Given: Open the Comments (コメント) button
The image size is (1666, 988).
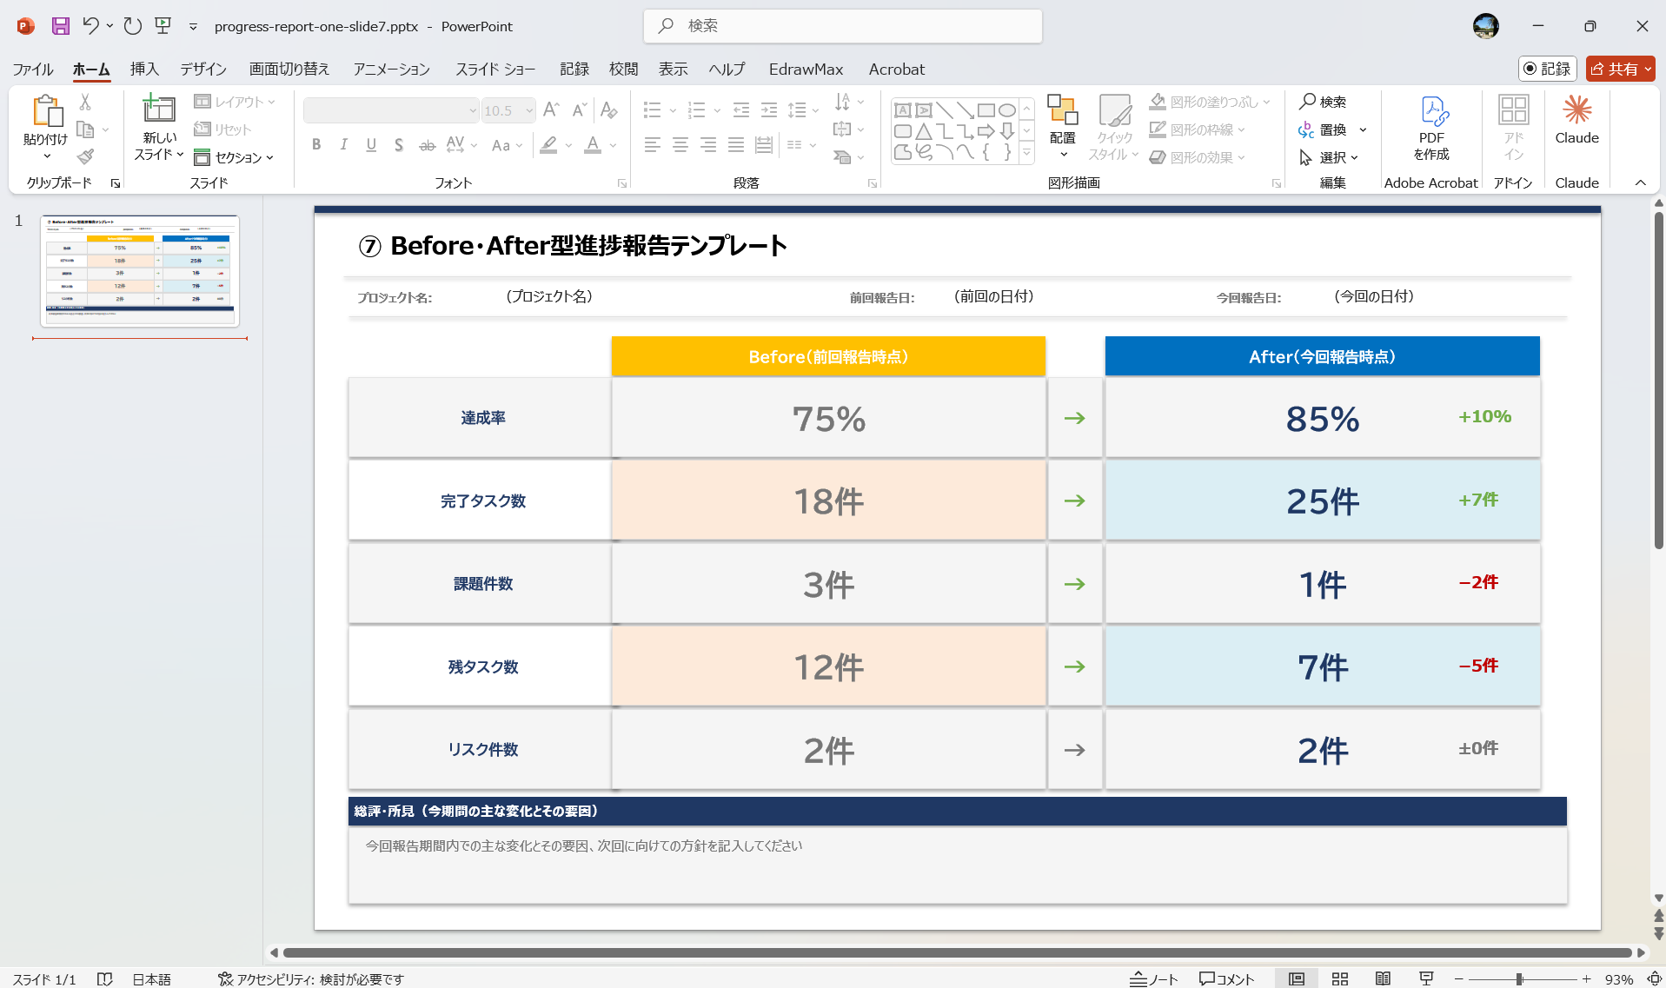Looking at the screenshot, I should click(x=1227, y=978).
